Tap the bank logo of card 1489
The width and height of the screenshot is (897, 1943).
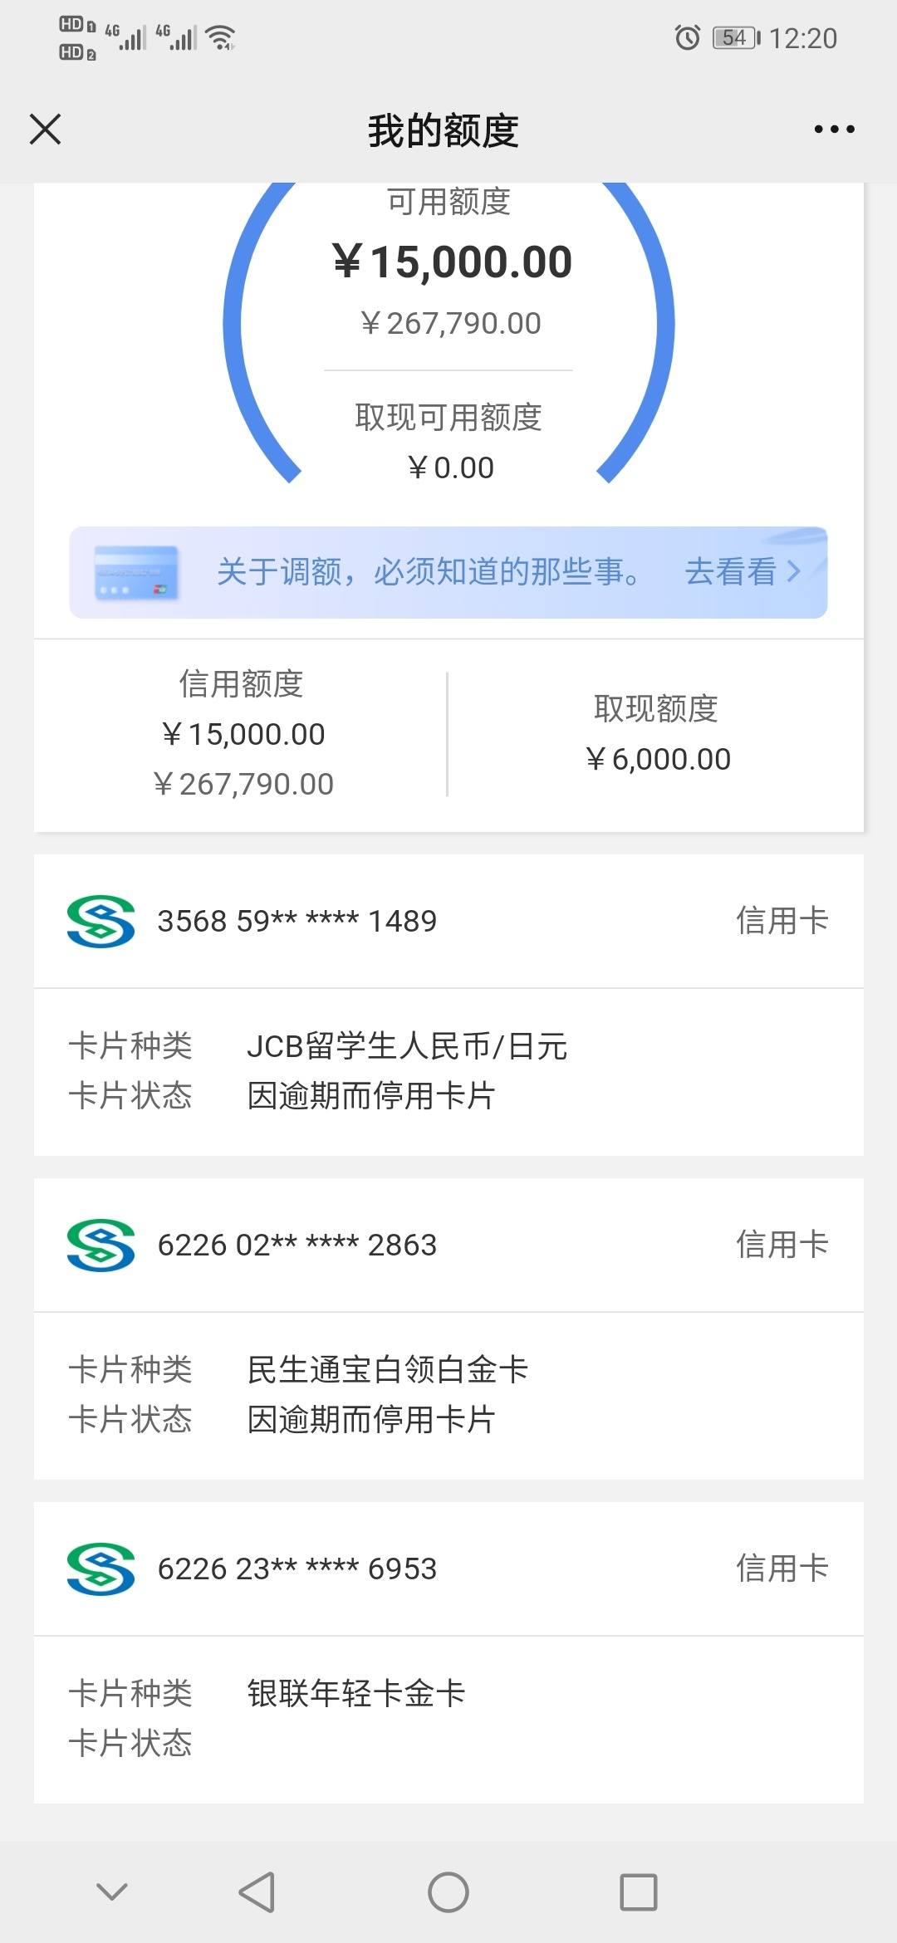(100, 921)
